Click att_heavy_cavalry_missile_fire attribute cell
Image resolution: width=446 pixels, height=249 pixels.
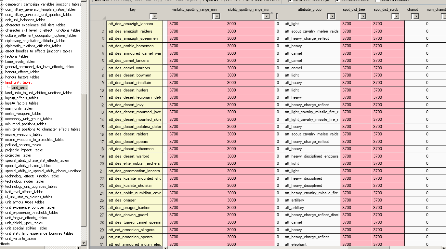coord(311,193)
